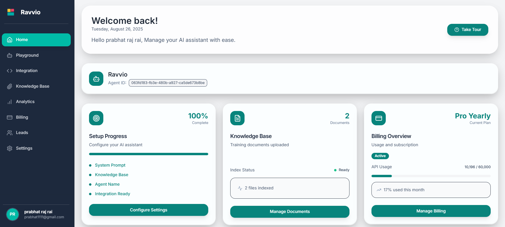The width and height of the screenshot is (505, 227).
Task: Open the Home section in the sidebar
Action: (x=36, y=40)
